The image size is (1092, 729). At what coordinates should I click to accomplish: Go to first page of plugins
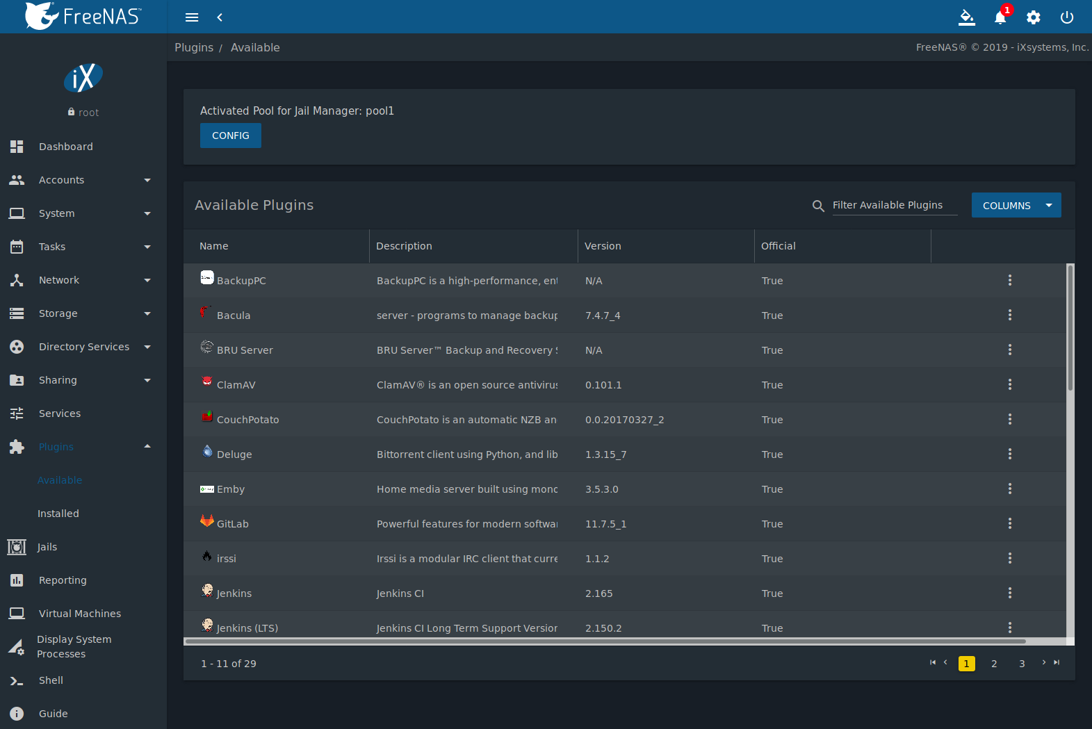tap(933, 662)
